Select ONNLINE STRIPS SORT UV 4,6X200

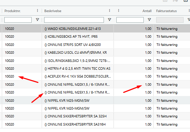pos(73,45)
